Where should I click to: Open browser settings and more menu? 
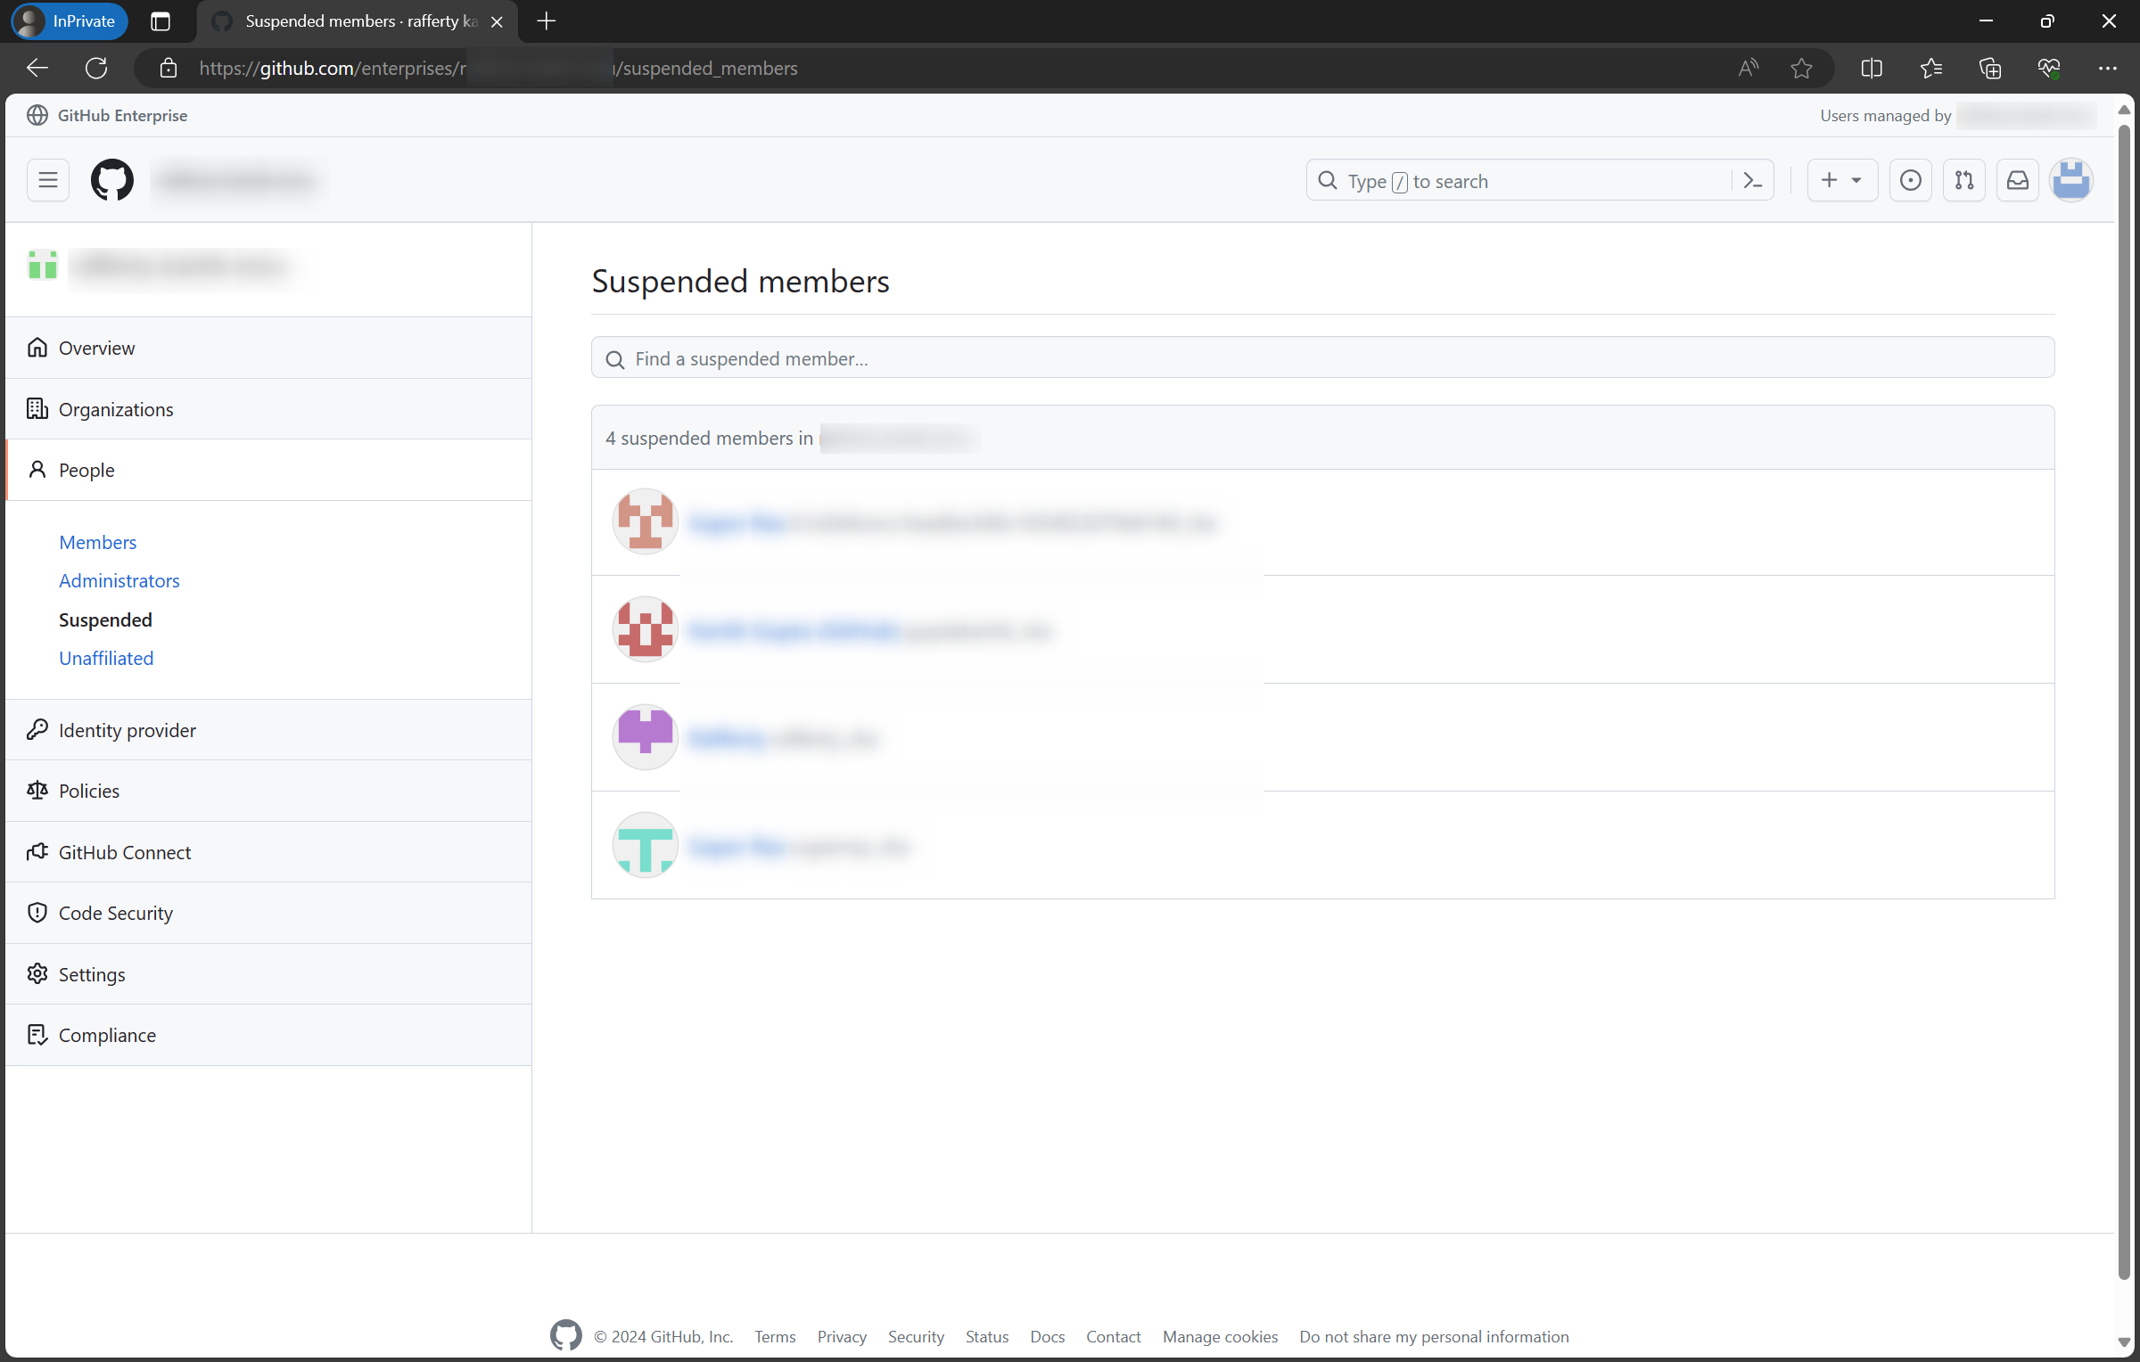coord(2107,69)
